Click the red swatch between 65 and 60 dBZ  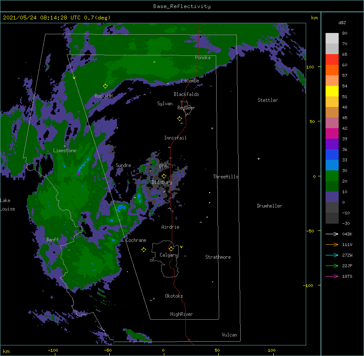click(332, 60)
